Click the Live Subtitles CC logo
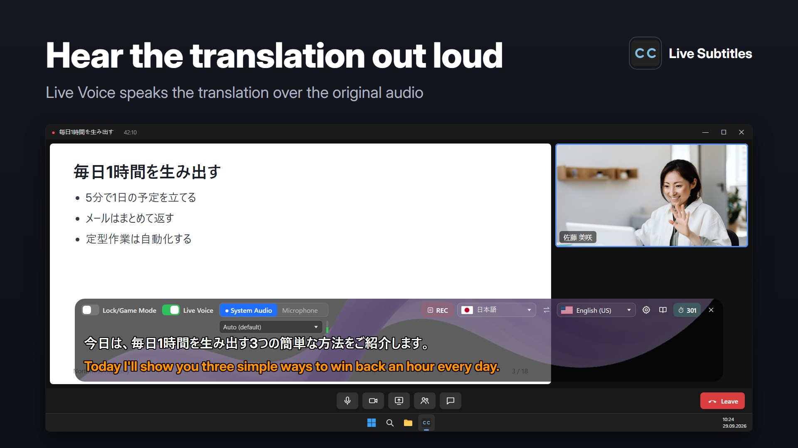 (645, 53)
